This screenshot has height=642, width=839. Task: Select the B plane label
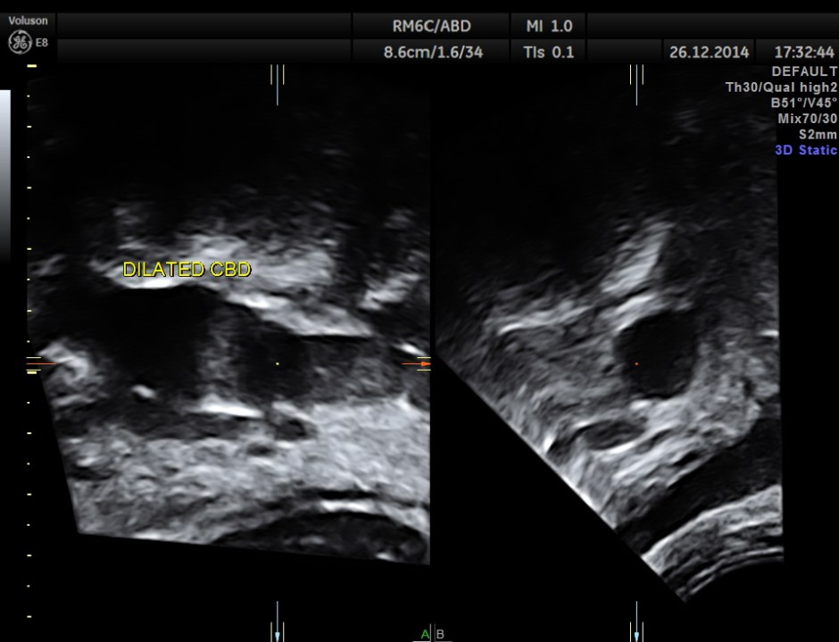(x=439, y=634)
